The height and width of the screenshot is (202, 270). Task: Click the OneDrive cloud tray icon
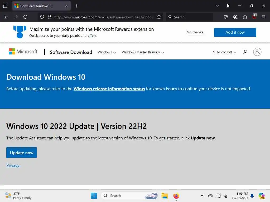(x=210, y=196)
